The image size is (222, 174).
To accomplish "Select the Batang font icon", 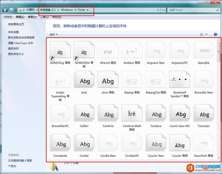I will pos(132,80).
